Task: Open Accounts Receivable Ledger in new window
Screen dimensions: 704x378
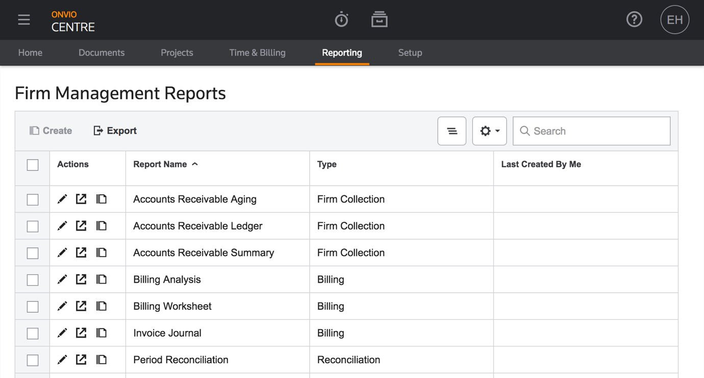Action: (81, 225)
